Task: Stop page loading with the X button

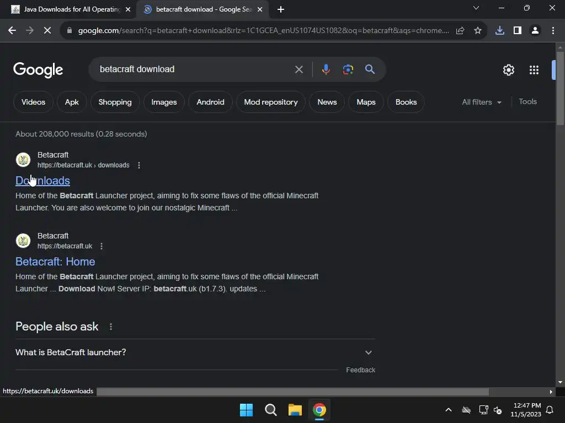Action: pos(47,31)
